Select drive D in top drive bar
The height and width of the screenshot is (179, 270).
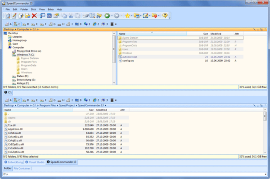pyautogui.click(x=26, y=24)
